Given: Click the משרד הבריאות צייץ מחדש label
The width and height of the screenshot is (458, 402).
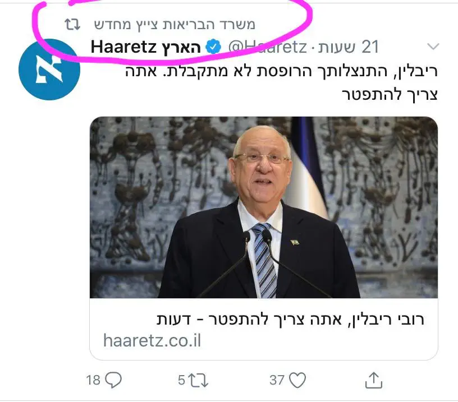Looking at the screenshot, I should 175,25.
